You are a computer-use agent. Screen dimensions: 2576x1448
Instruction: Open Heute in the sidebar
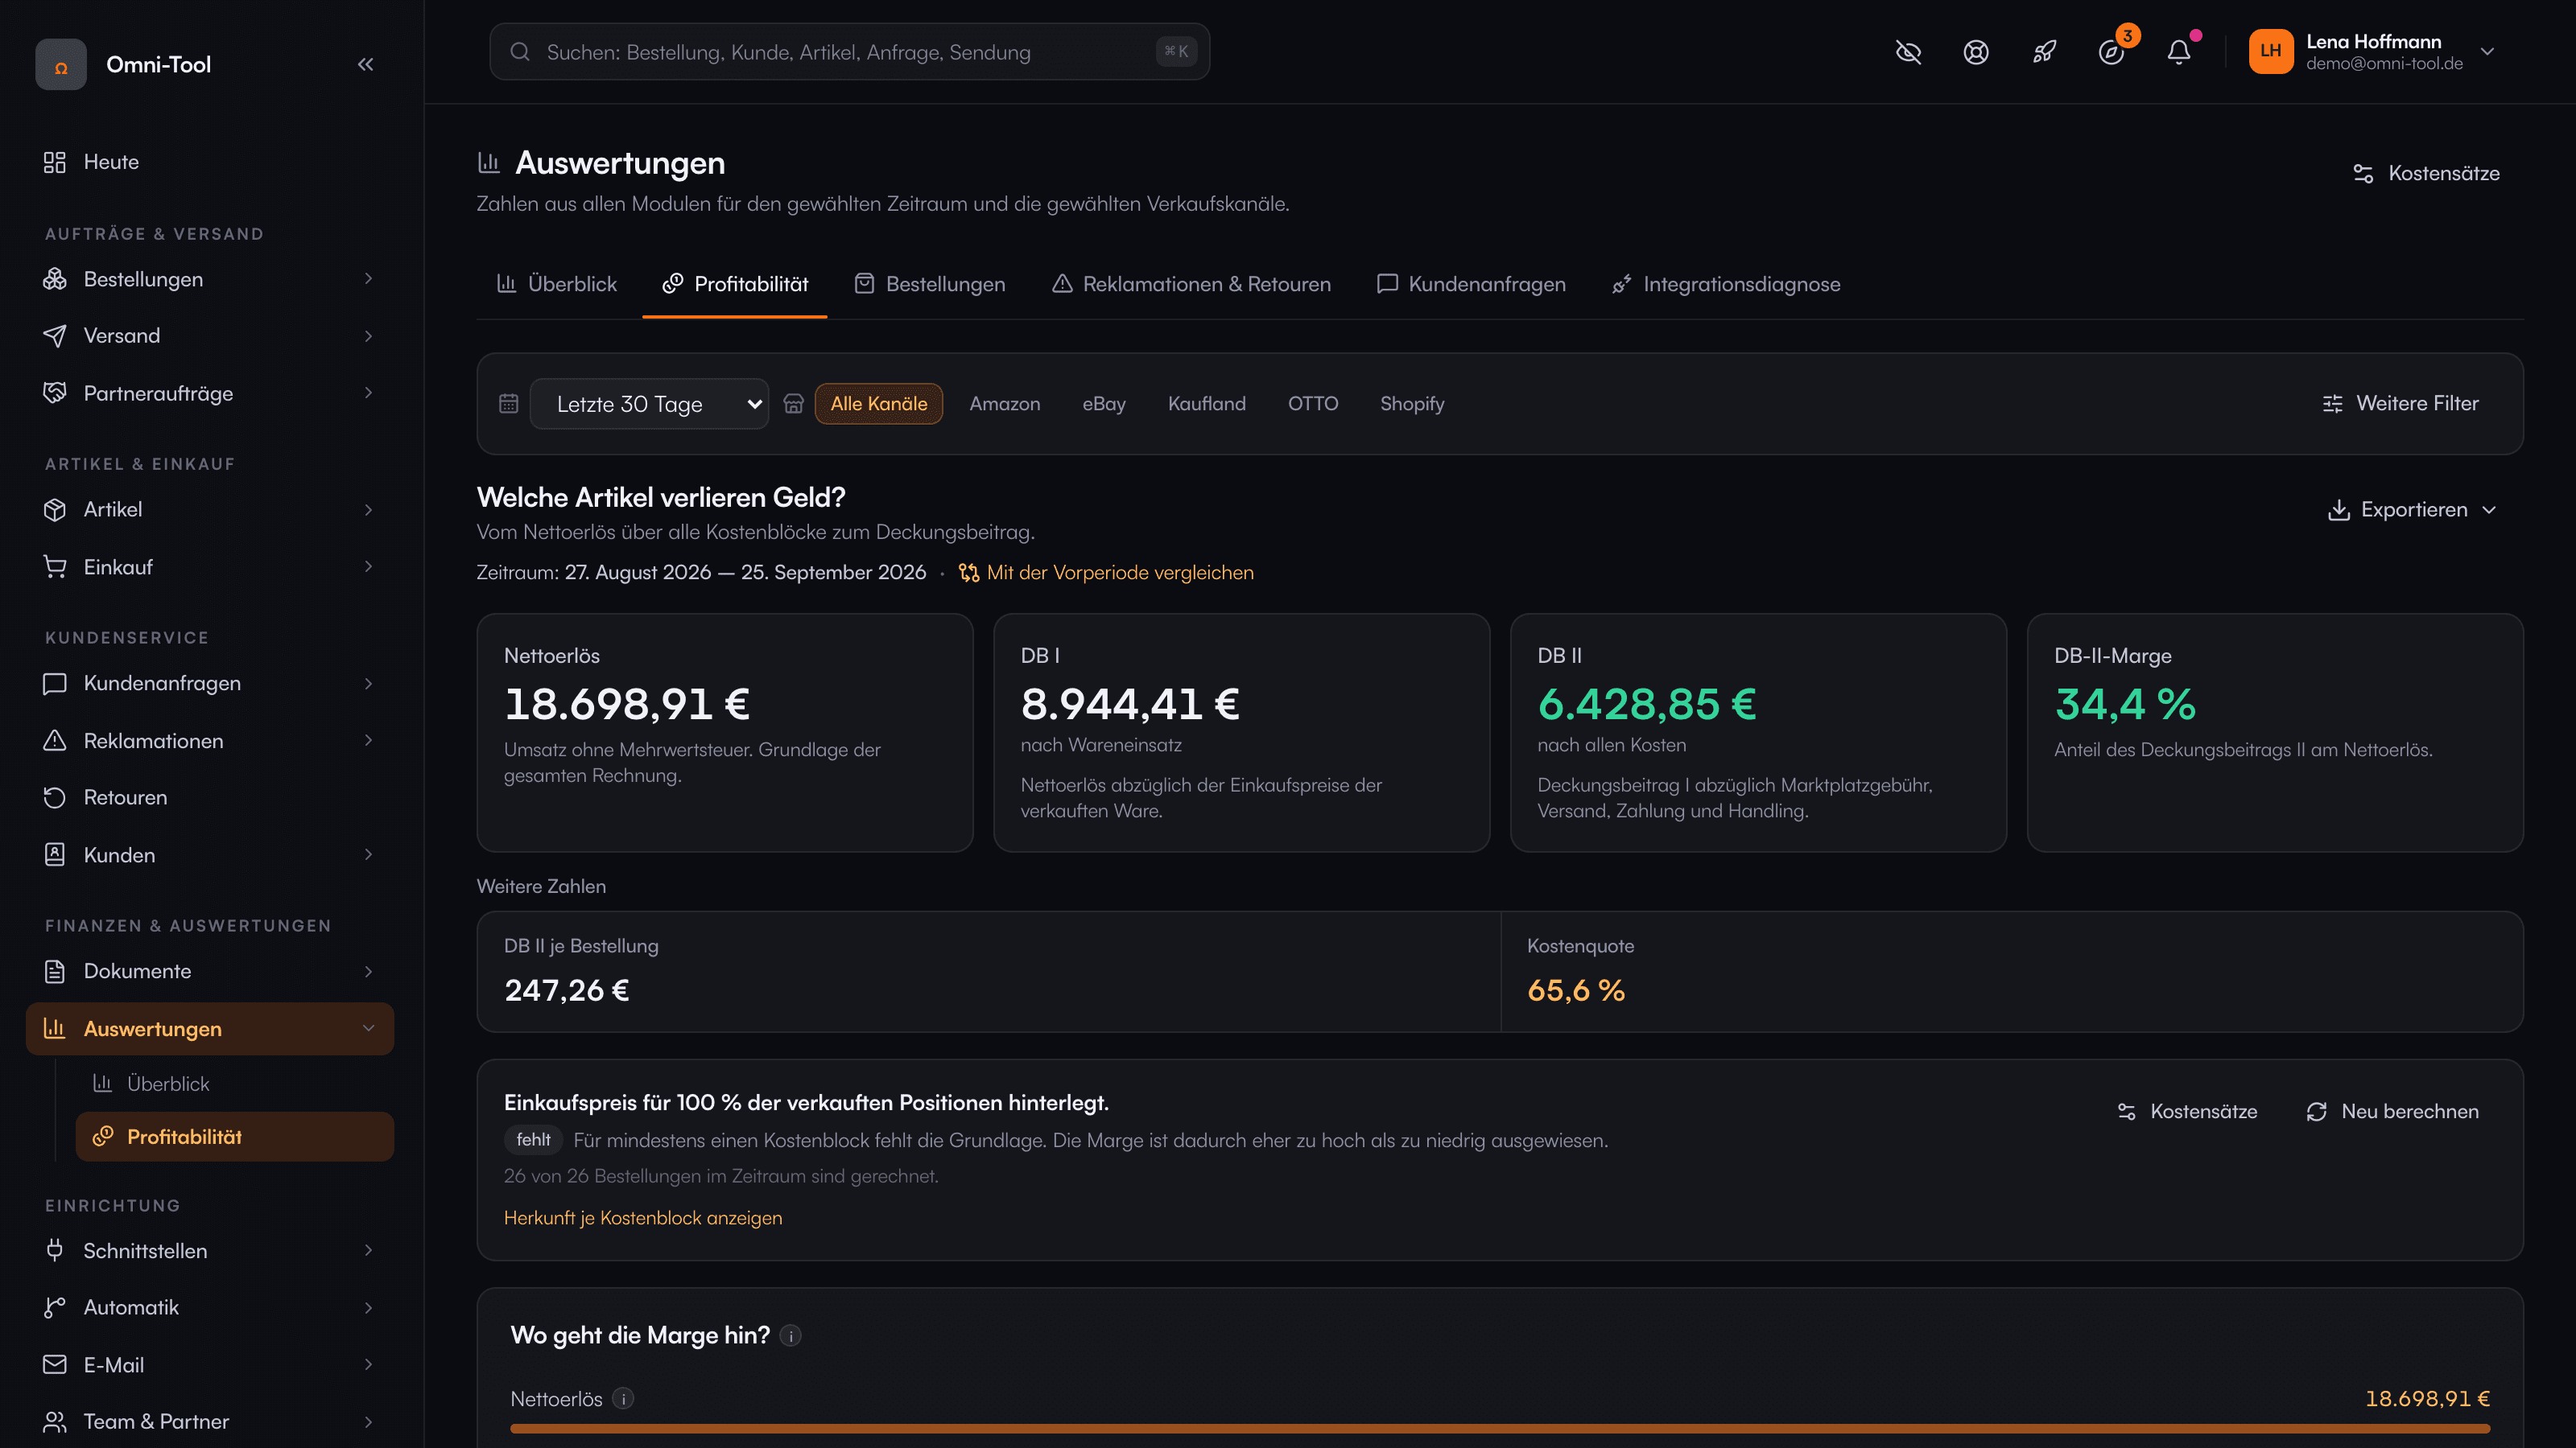click(210, 162)
